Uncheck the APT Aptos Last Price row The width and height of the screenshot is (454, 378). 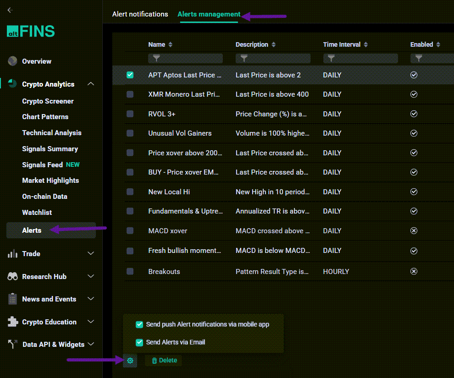point(130,75)
